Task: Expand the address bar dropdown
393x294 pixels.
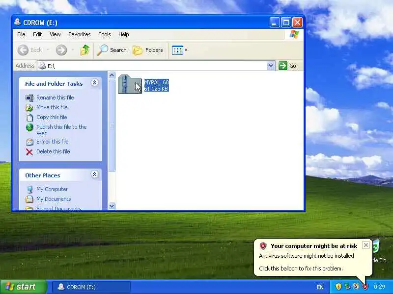Action: tap(271, 66)
